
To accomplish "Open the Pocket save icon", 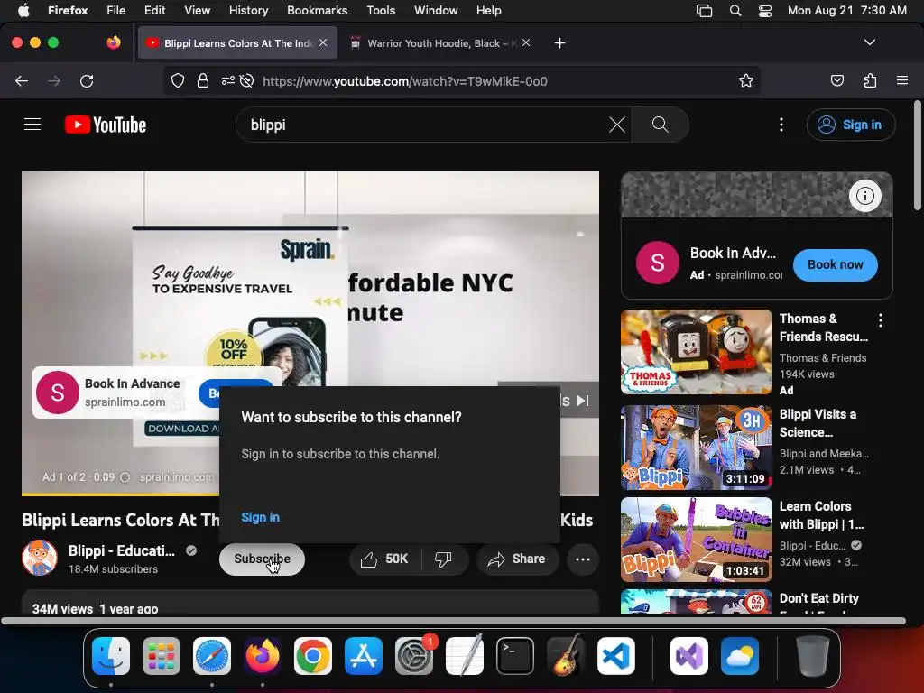I will (x=836, y=80).
